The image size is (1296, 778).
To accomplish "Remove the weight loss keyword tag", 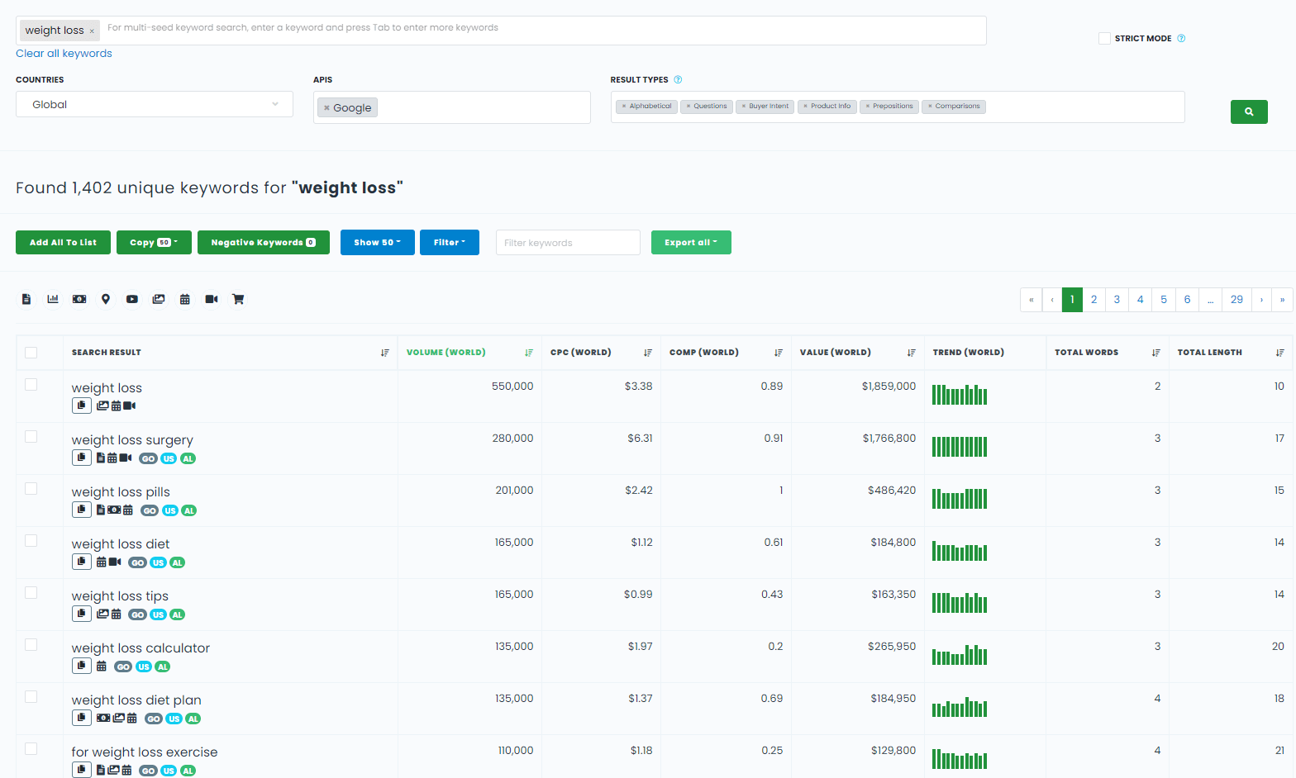I will 92,31.
